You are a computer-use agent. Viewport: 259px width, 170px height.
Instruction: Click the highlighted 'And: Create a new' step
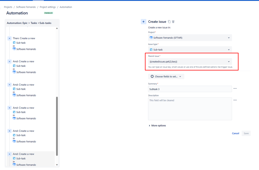31,159
